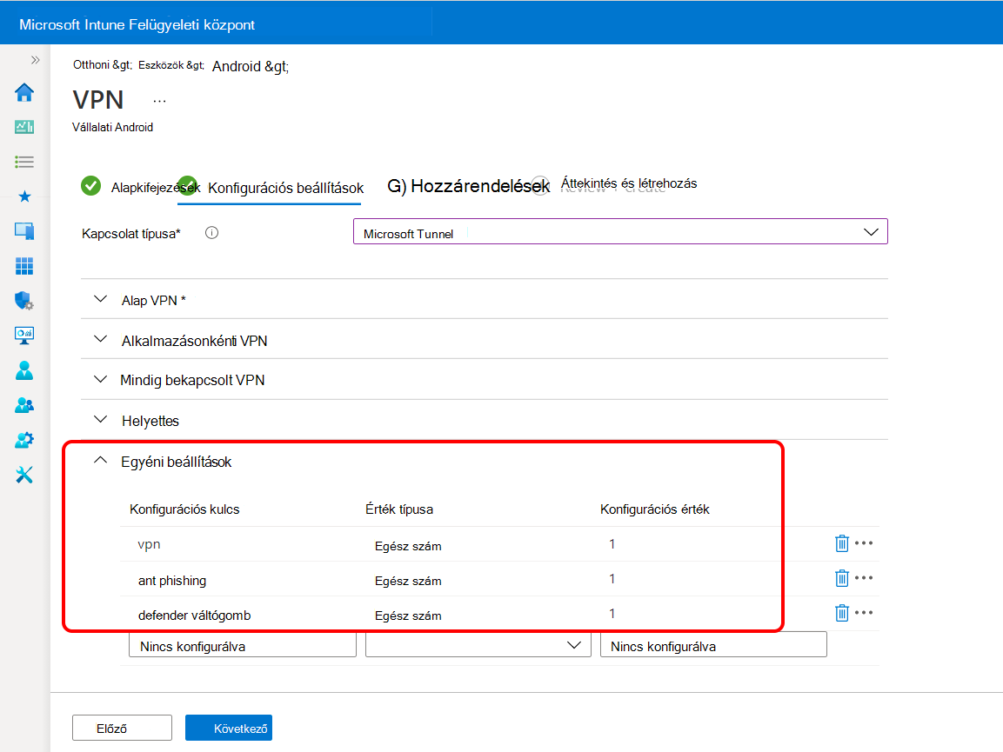
Task: Open the Dashboard chart icon in sidebar
Action: click(x=24, y=127)
